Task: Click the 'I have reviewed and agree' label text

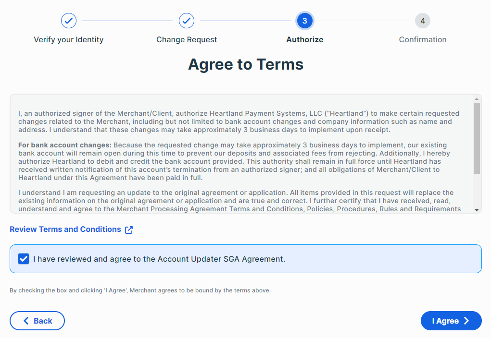Action: tap(159, 259)
